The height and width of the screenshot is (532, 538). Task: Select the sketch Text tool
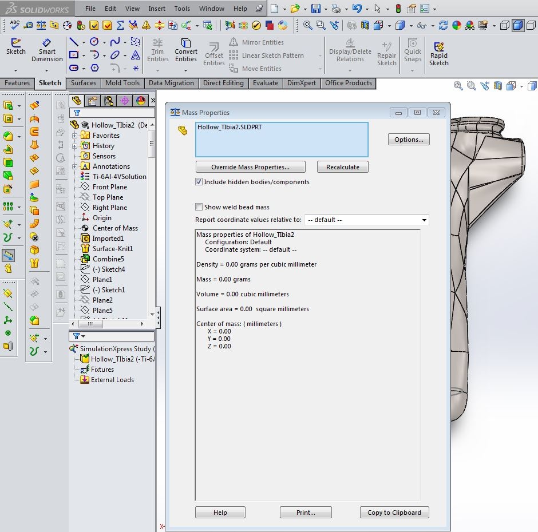pos(136,55)
